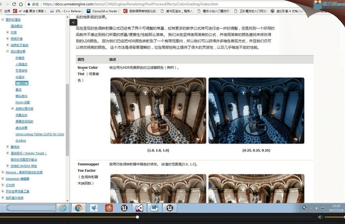Click the right Tonemapper Toe Factor image
The width and height of the screenshot is (345, 224).
256,188
